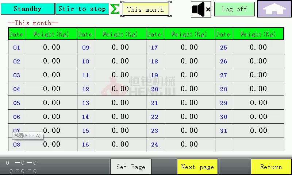Select the weight value for date 01

pyautogui.click(x=51, y=47)
